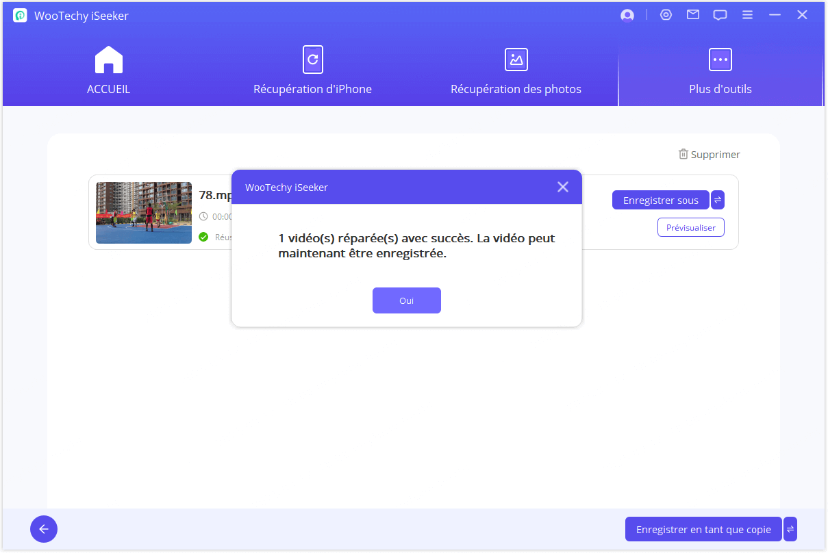This screenshot has height=553, width=828.
Task: Expand options beside Enregistrer sous
Action: (x=718, y=200)
